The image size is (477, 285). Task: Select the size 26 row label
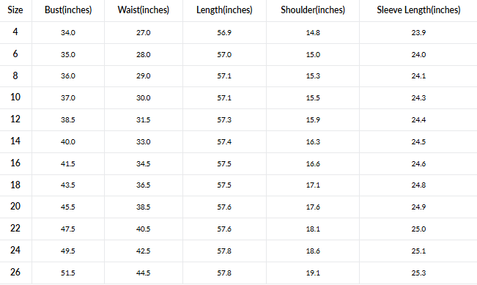pos(15,272)
